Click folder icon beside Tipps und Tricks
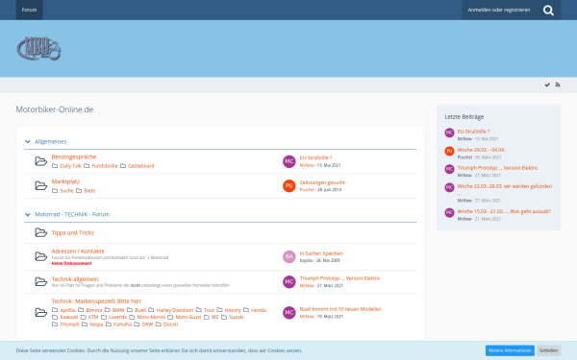 [40, 232]
